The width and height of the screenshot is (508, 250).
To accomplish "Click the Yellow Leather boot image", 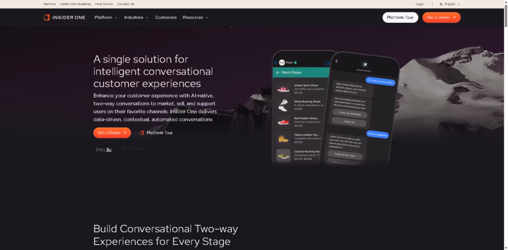I will tap(283, 138).
